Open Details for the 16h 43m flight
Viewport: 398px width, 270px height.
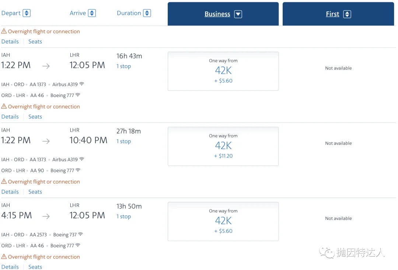[10, 117]
